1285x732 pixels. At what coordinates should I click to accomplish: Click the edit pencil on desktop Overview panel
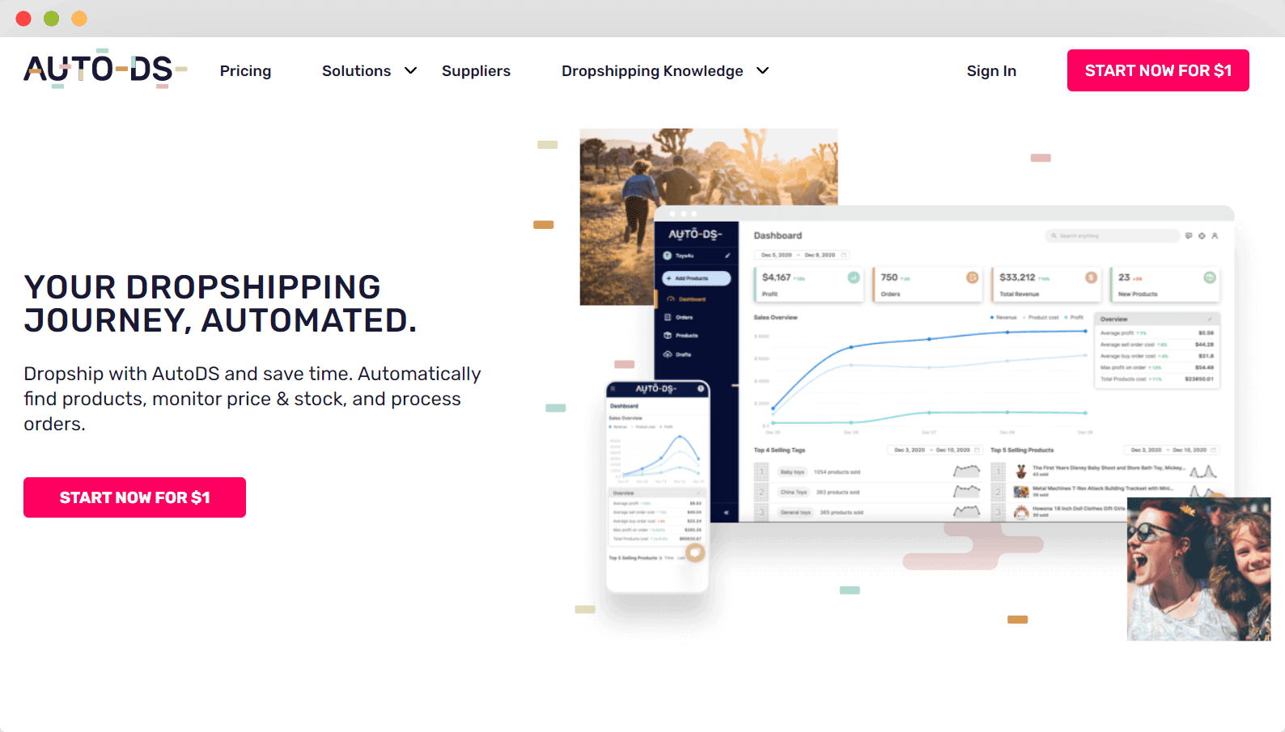tap(1211, 319)
